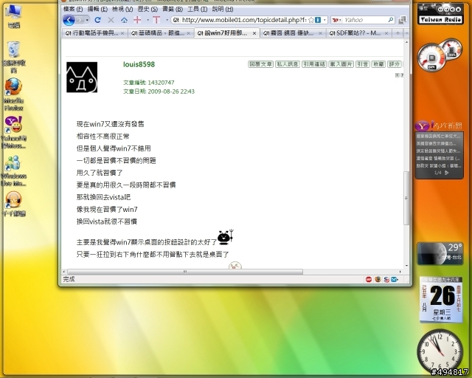Viewport: 472px width, 378px height.
Task: Click the small plus icon below post buttons
Action: pyautogui.click(x=397, y=75)
